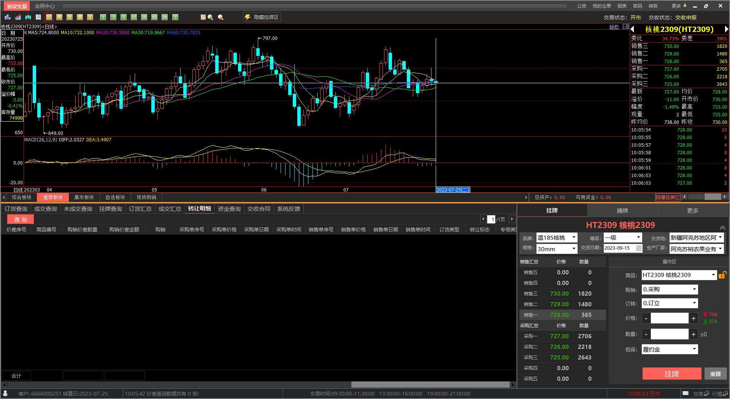
Task: Open the 担保 dropdown
Action: [670, 350]
